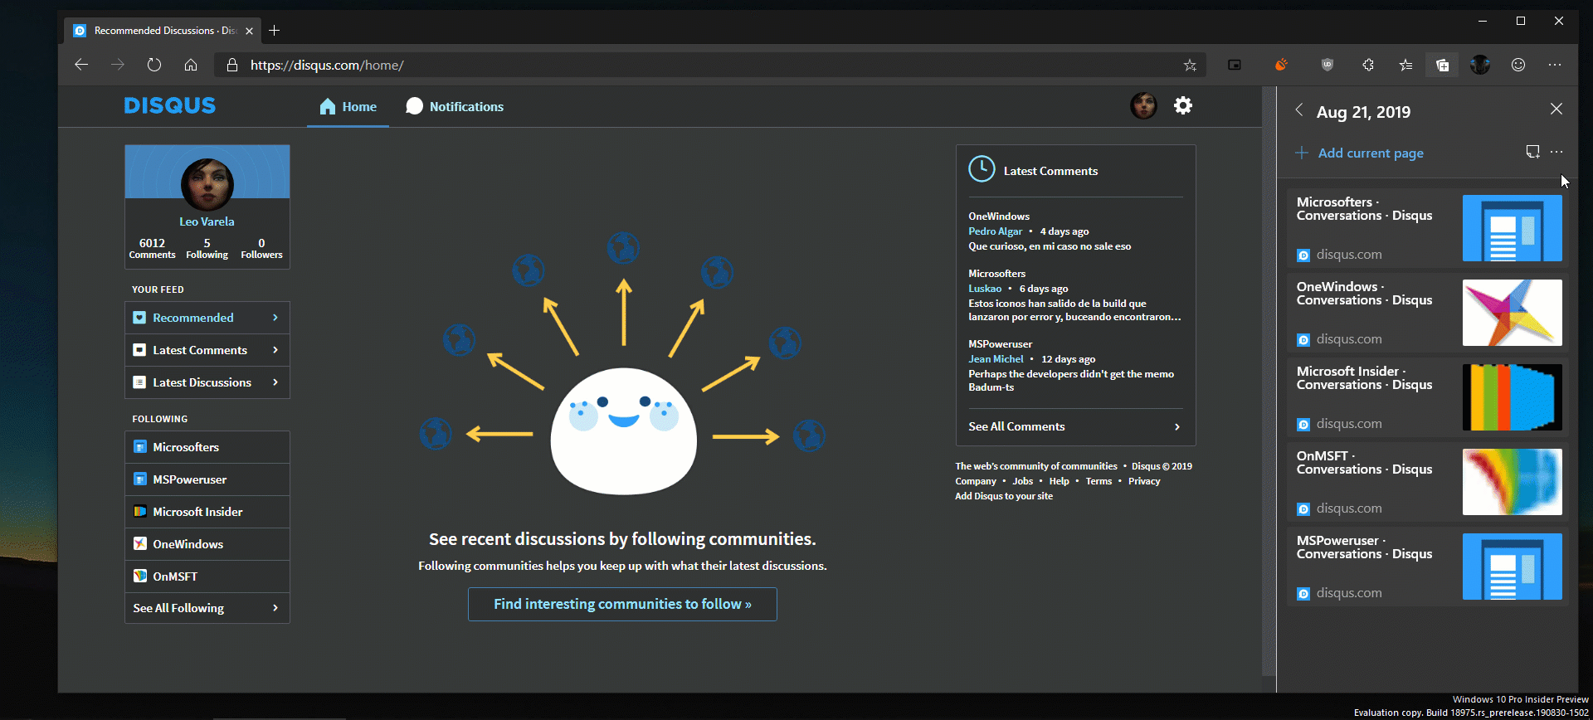Open OnMSFT in Following list
Screen dimensions: 1593x720
point(207,576)
